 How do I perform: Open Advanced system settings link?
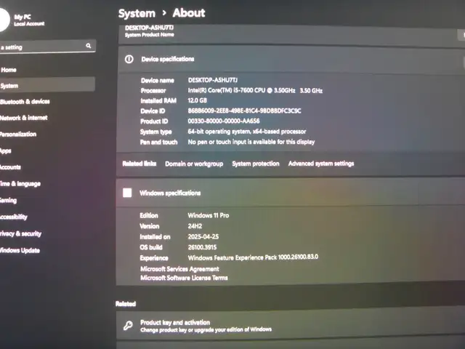(x=321, y=164)
